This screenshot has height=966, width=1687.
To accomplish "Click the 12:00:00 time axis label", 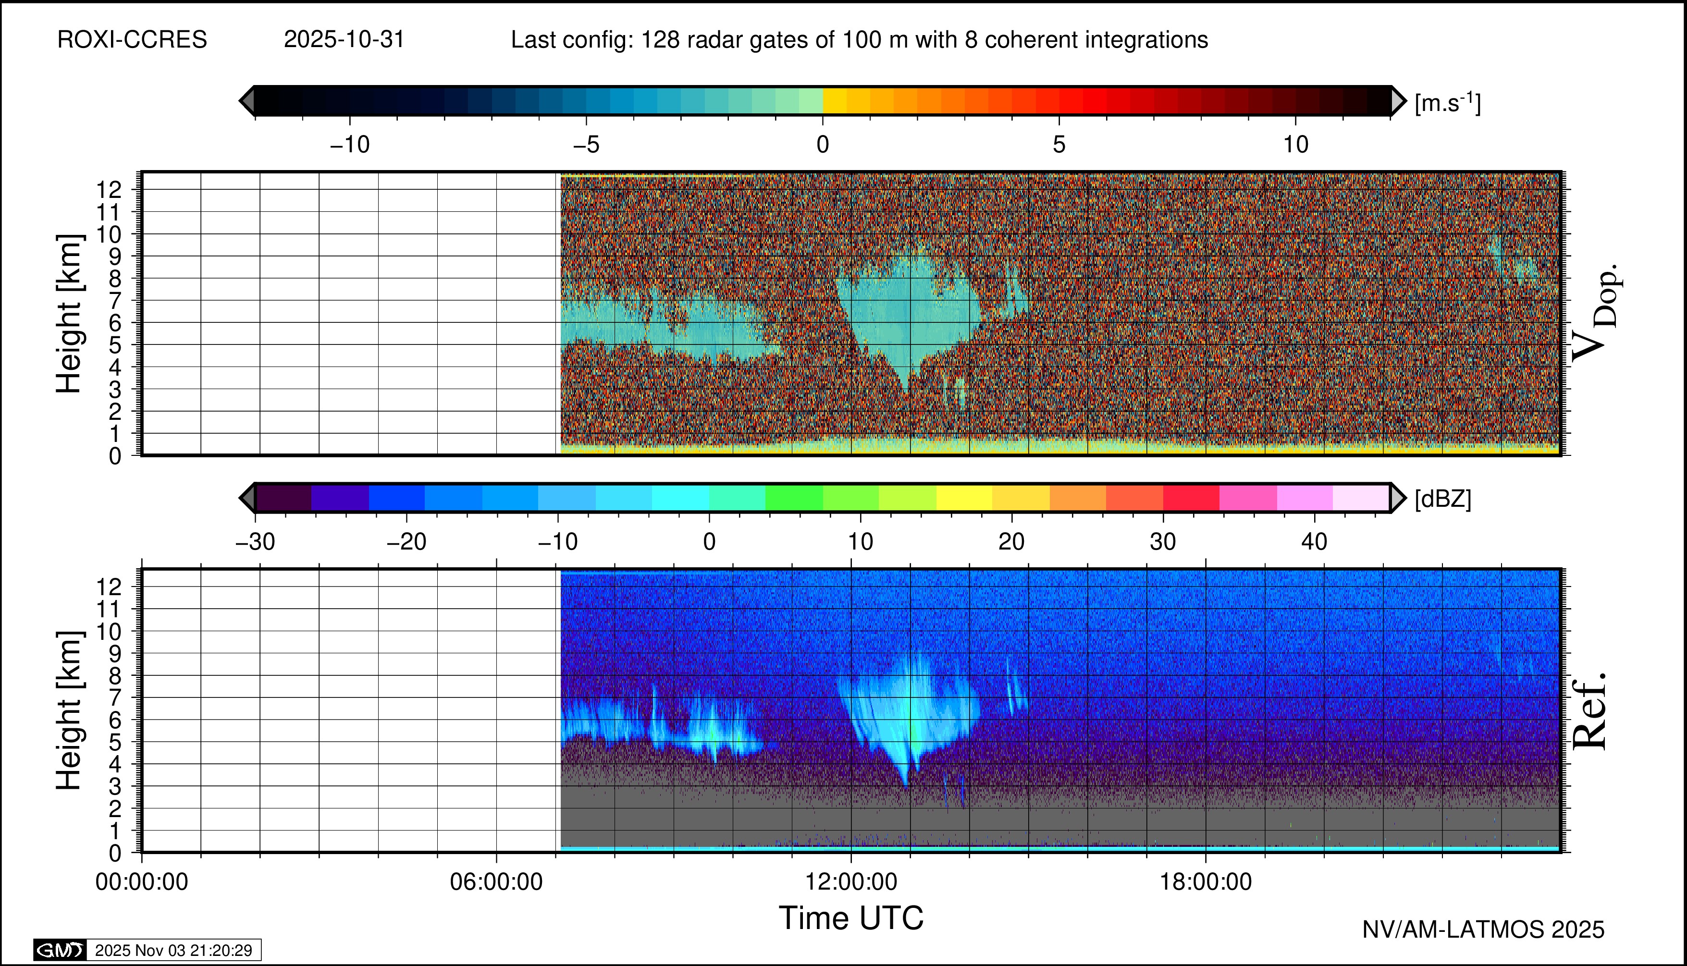I will (851, 882).
